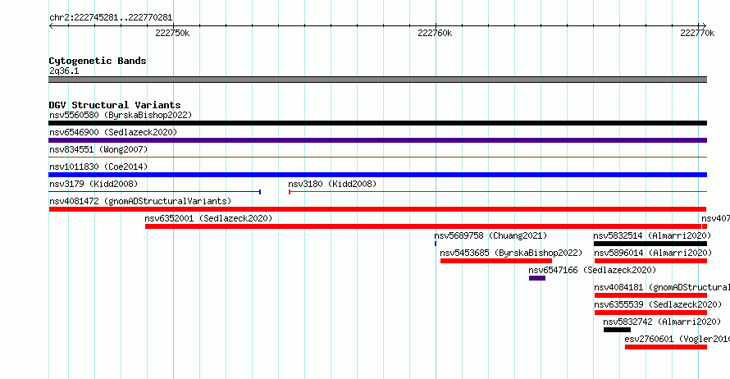Open the nsv6546900 (Sedlazeck2020) label
730x379 pixels.
(113, 132)
